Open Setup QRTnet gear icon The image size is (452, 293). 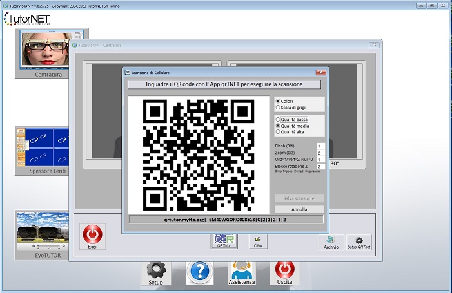pyautogui.click(x=359, y=242)
